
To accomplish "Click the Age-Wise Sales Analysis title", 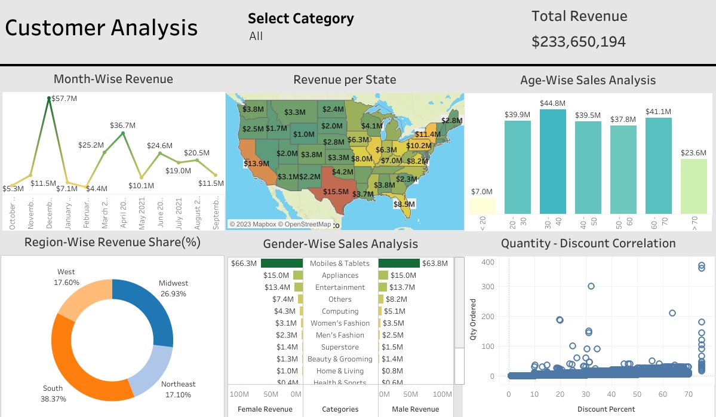I will (588, 80).
